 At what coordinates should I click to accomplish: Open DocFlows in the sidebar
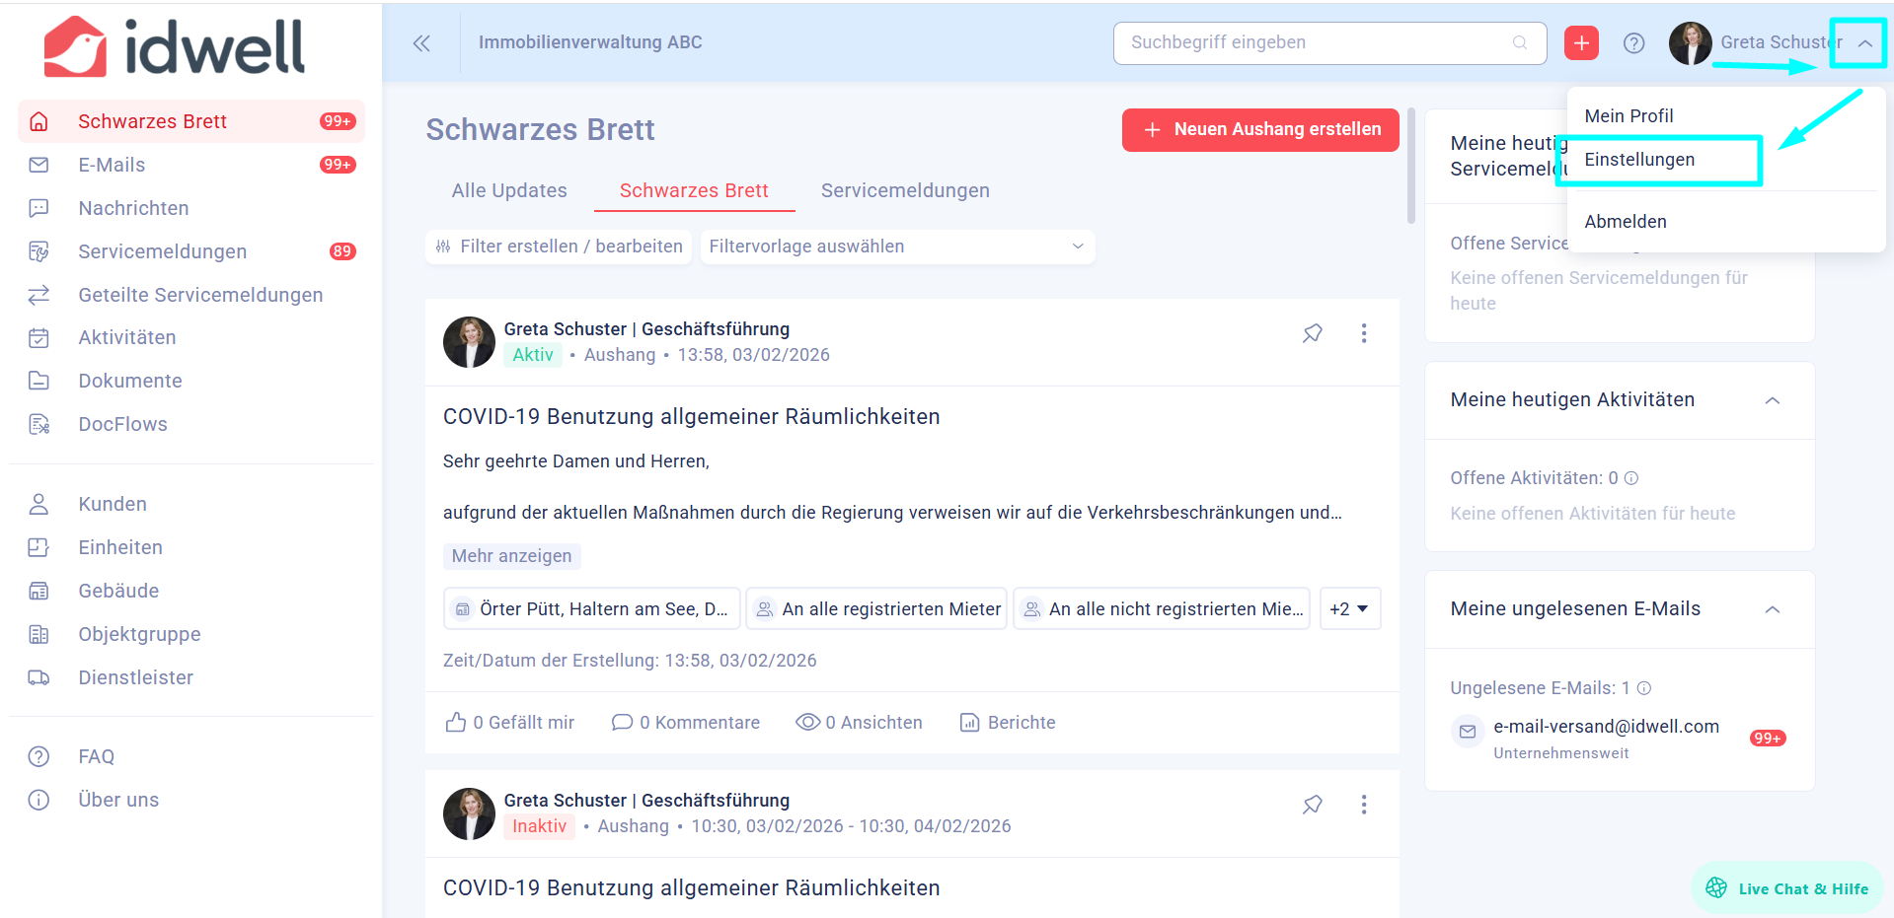191,424
